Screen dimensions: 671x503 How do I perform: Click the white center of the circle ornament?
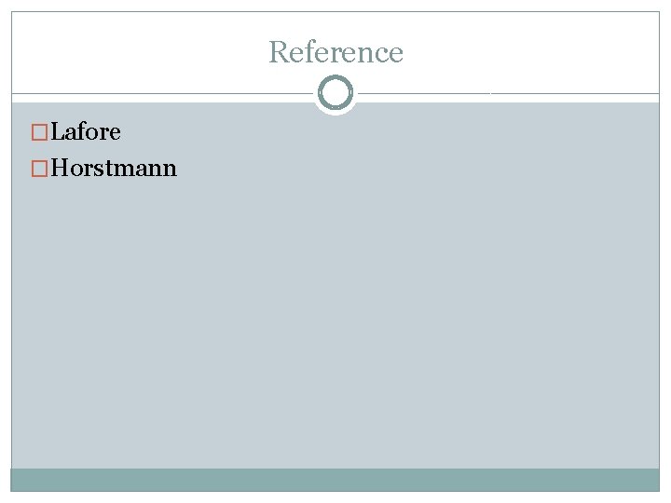tap(335, 93)
